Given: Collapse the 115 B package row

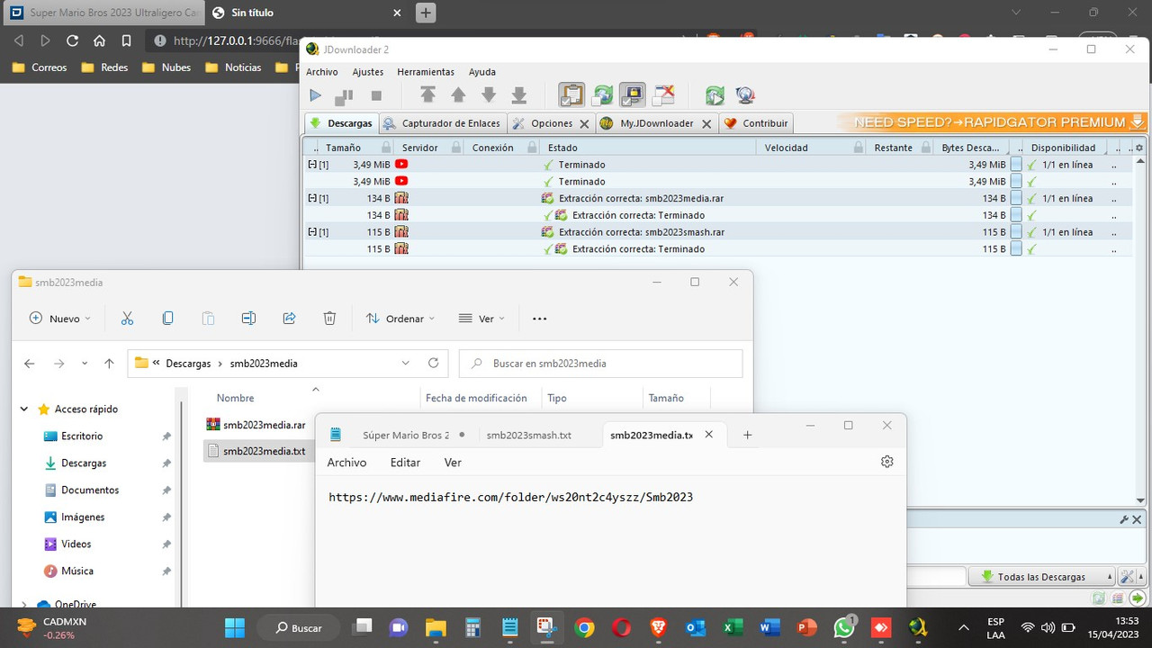Looking at the screenshot, I should tap(312, 232).
